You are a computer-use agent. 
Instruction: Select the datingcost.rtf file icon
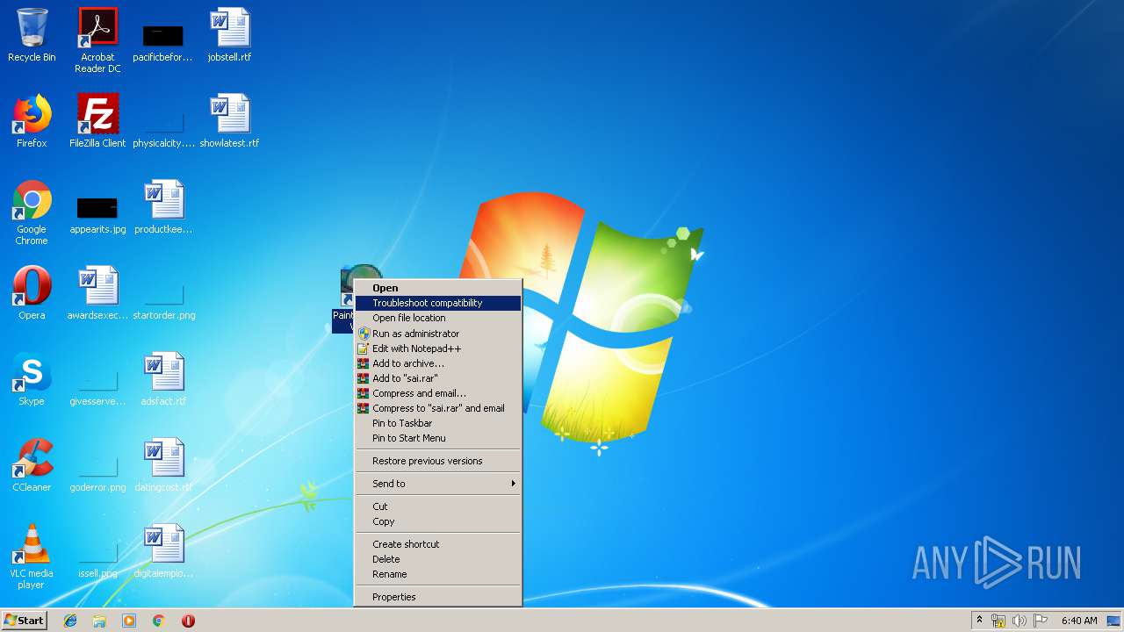pos(163,465)
